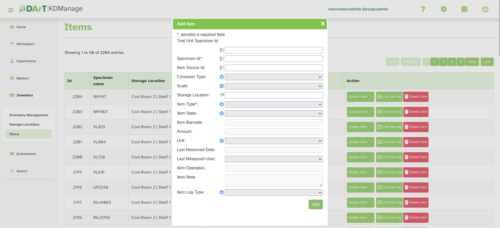Image resolution: width=500 pixels, height=228 pixels.
Task: Click the Item Barcode input field
Action: 274,122
